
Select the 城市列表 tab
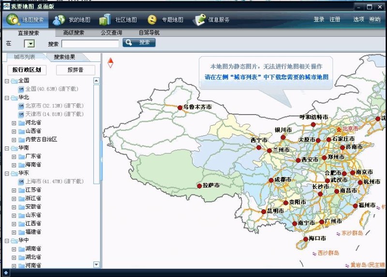(25, 57)
